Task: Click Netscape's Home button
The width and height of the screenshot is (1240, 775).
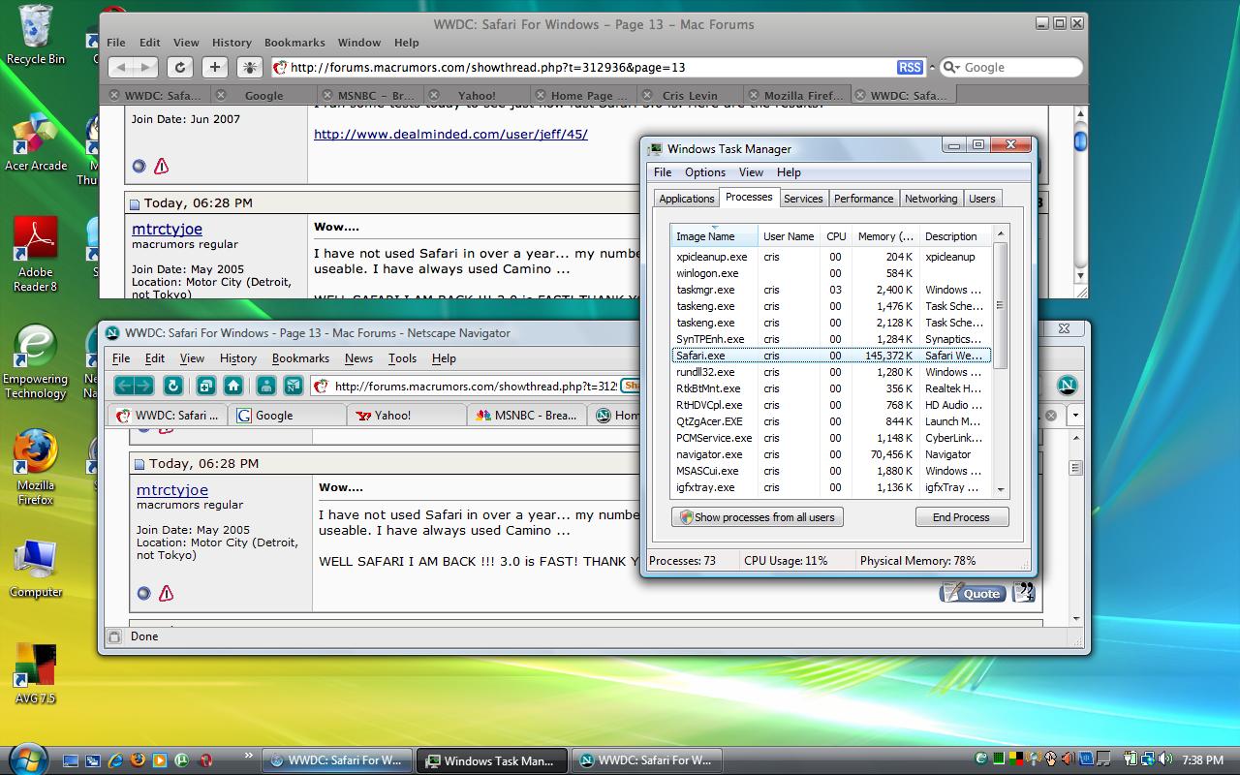Action: 233,386
